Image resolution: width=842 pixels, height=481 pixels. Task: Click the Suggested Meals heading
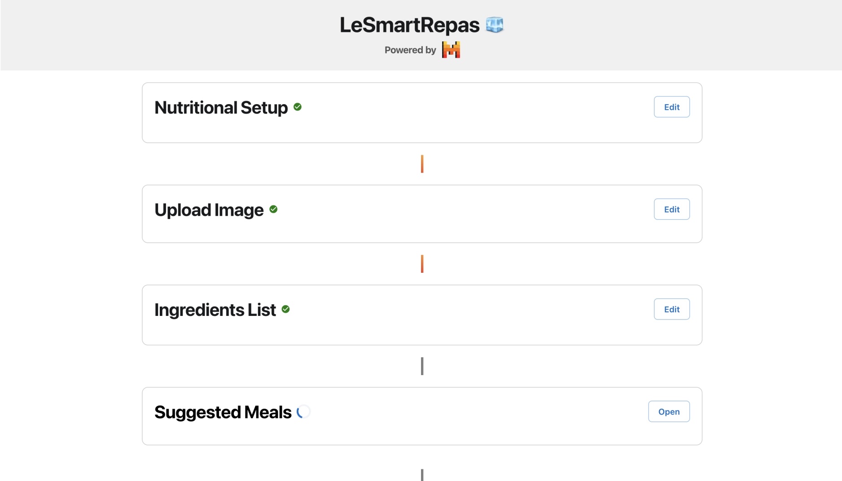tap(223, 412)
